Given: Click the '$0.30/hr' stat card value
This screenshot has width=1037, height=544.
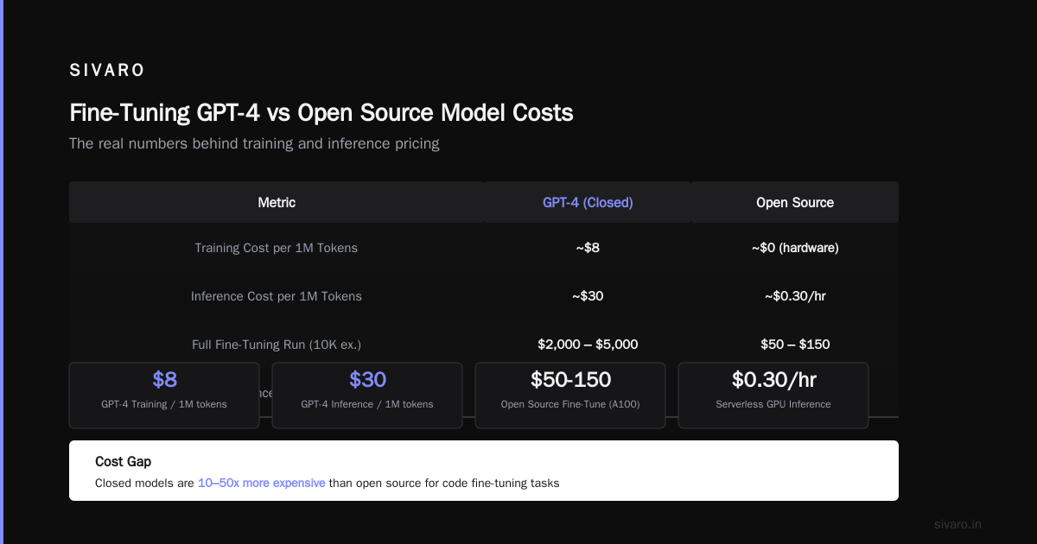Looking at the screenshot, I should coord(773,380).
